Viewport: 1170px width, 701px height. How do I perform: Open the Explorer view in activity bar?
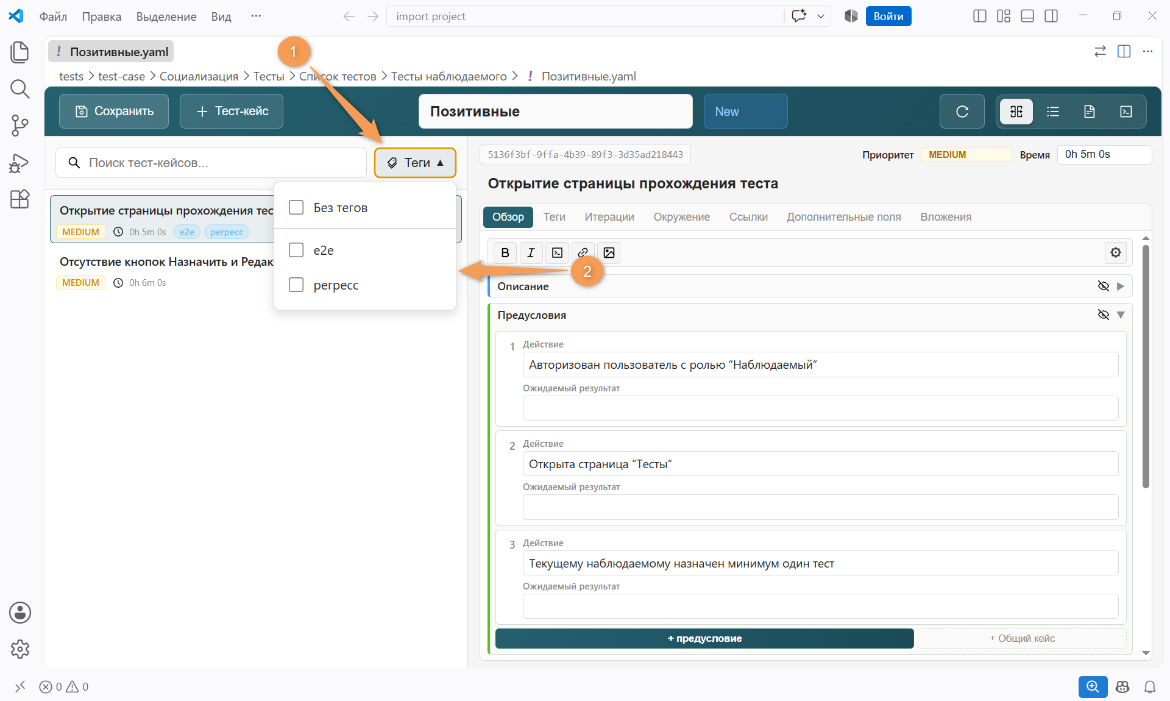pos(19,52)
